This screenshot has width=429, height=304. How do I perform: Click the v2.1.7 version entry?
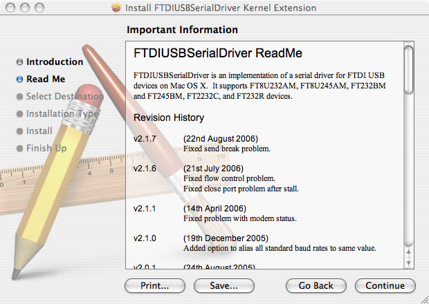click(145, 139)
